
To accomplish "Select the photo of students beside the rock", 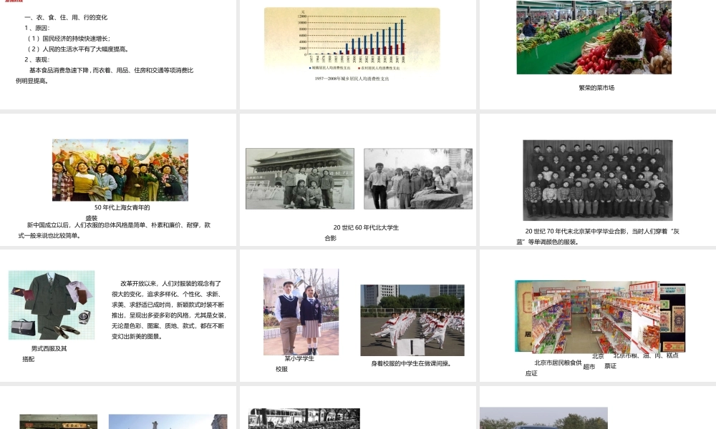I will pyautogui.click(x=418, y=179).
